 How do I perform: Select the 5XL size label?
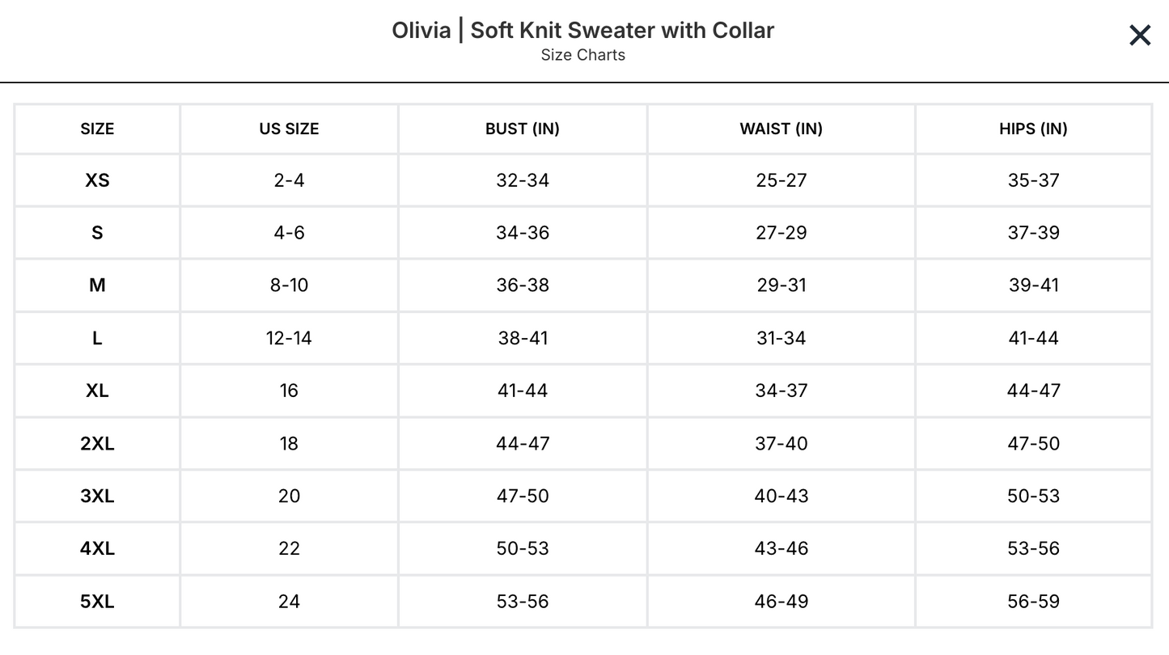point(96,601)
